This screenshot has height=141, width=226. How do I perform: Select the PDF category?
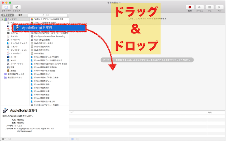click(12, 23)
